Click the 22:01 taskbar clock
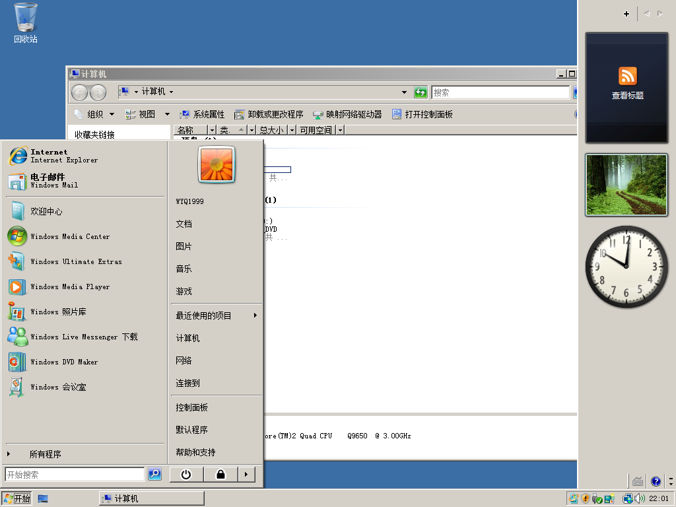 pos(659,499)
